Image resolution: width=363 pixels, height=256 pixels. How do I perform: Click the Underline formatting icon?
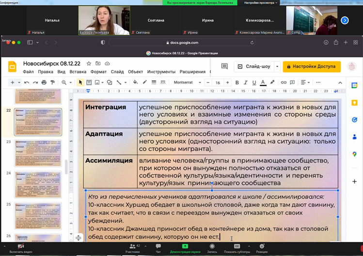point(254,83)
